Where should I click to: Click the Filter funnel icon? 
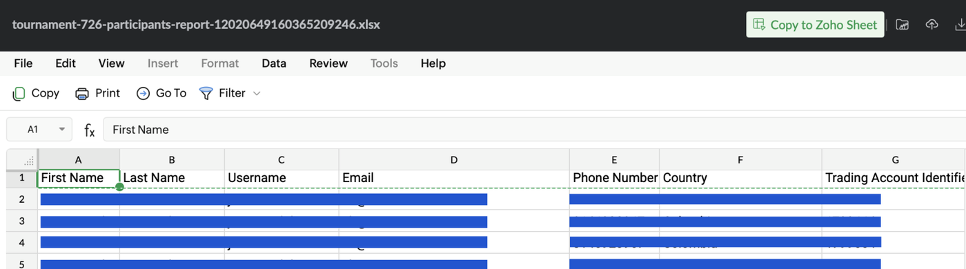206,93
